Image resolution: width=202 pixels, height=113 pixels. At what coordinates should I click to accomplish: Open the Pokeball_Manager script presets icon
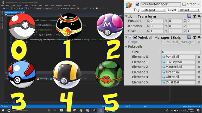click(194, 37)
